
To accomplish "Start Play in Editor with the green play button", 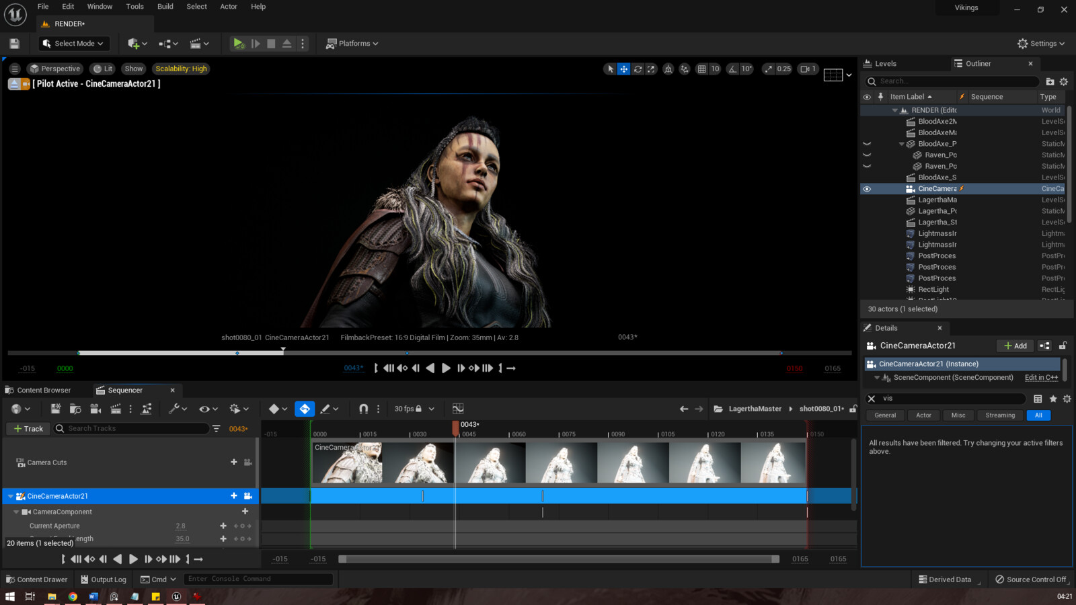I will [x=238, y=44].
